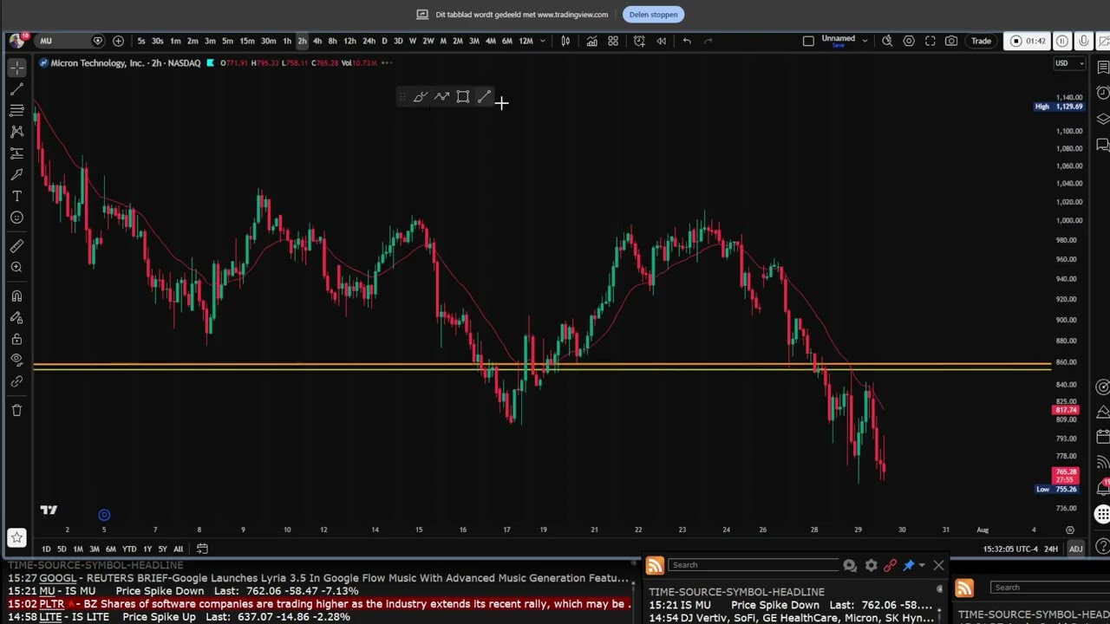1110x624 pixels.
Task: Switch to the 5s timeframe
Action: click(141, 41)
